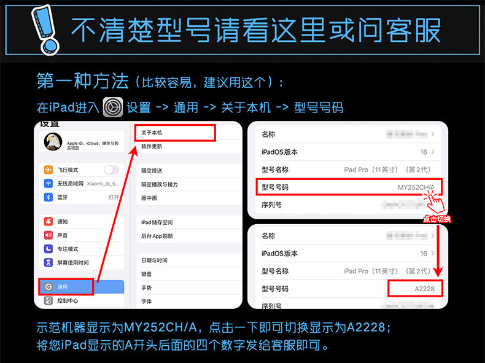This screenshot has height=363, width=485.
Task: Open 手势 settings row
Action: [189, 287]
